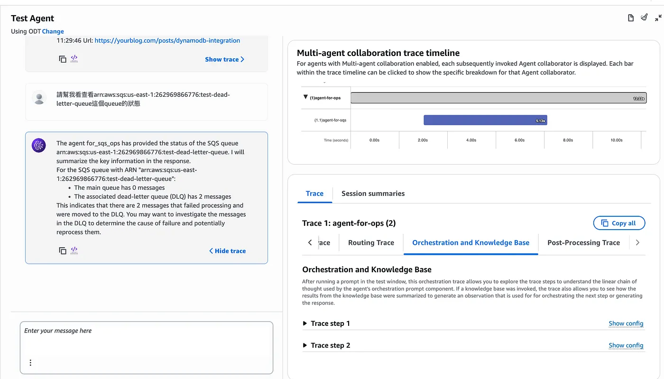This screenshot has width=664, height=379.
Task: Move trace tabs left with arrow
Action: pos(310,242)
